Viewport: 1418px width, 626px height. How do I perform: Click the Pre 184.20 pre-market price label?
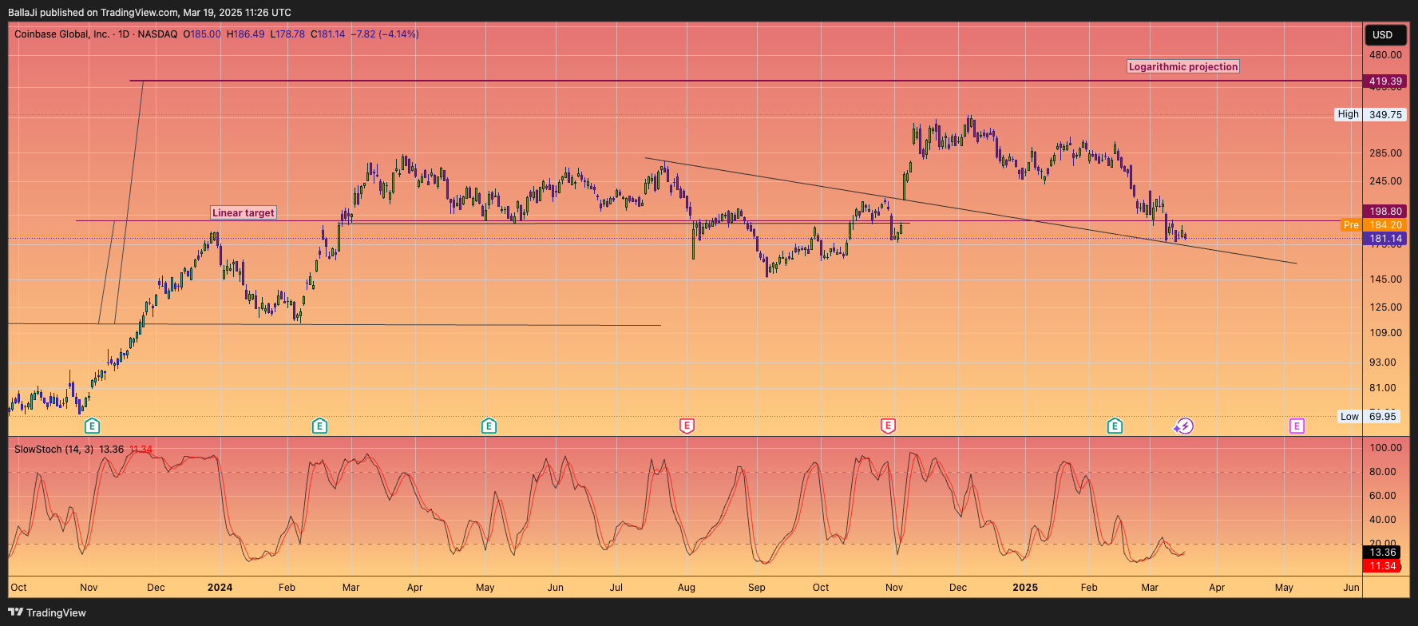point(1373,225)
